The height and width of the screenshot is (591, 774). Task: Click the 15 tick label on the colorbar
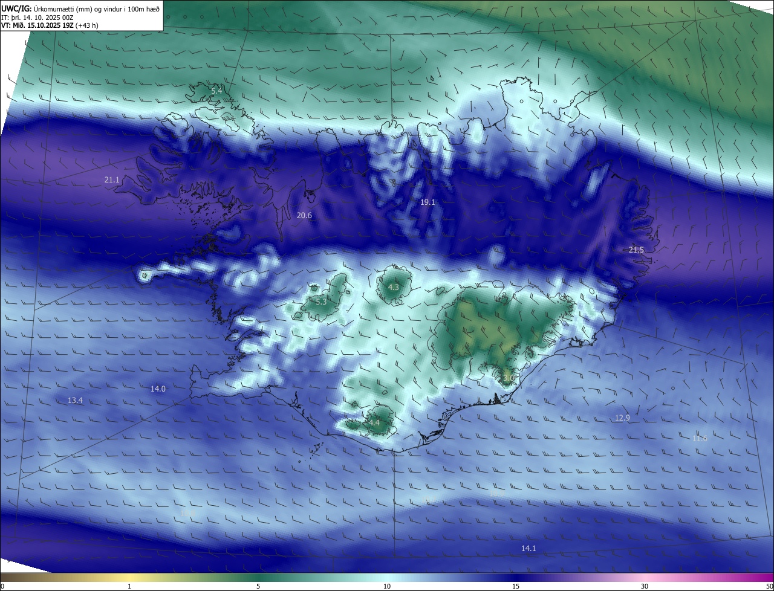pos(516,586)
